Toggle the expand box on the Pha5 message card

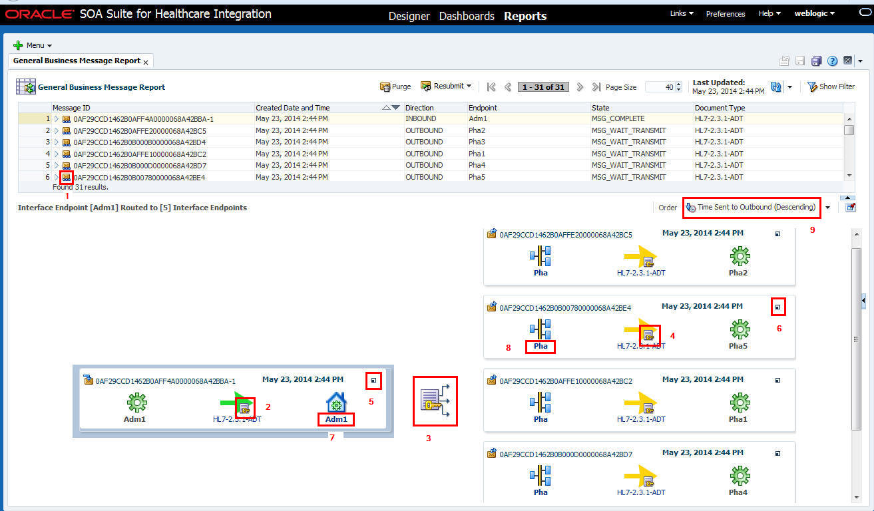[777, 307]
